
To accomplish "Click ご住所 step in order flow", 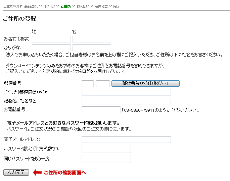I will click(65, 6).
